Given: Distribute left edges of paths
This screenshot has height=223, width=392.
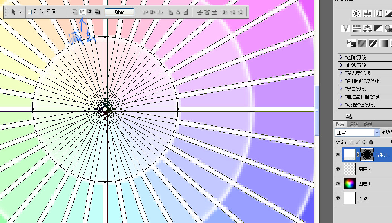Looking at the screenshot, I should (x=225, y=12).
